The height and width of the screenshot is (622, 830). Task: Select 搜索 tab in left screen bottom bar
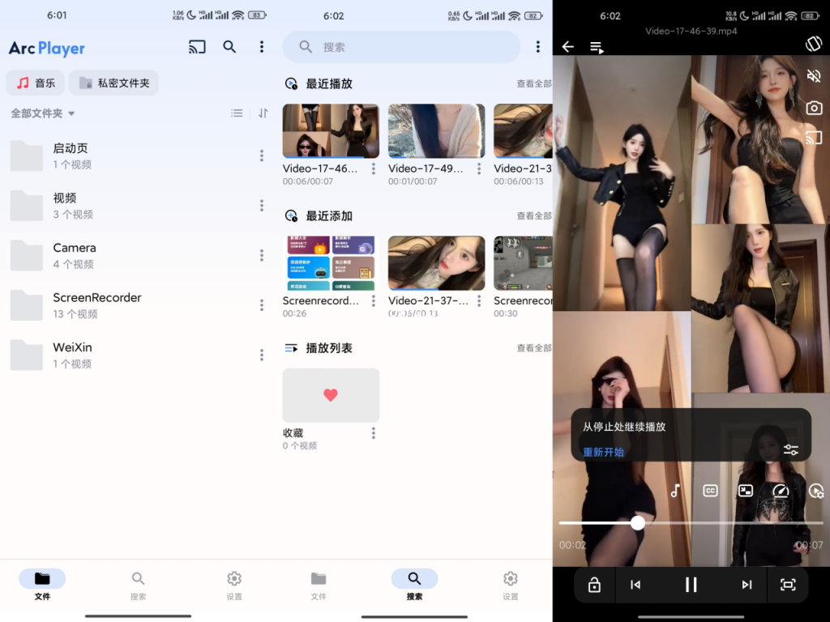tap(138, 585)
